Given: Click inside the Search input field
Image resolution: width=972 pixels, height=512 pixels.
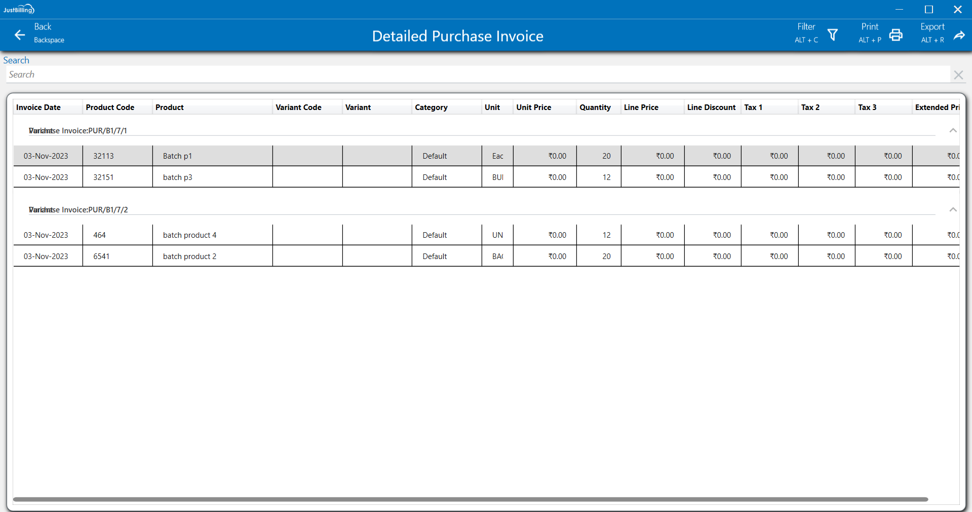Looking at the screenshot, I should pos(476,75).
